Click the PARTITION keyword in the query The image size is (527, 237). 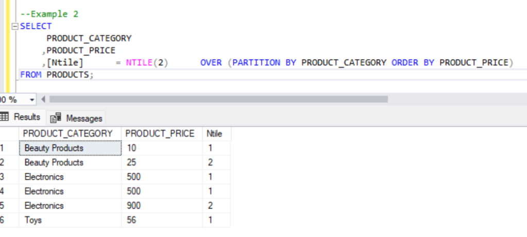[x=256, y=63]
